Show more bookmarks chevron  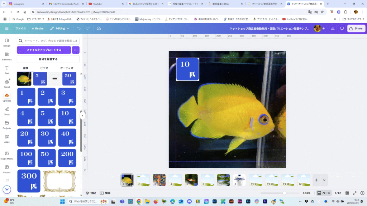[335, 19]
